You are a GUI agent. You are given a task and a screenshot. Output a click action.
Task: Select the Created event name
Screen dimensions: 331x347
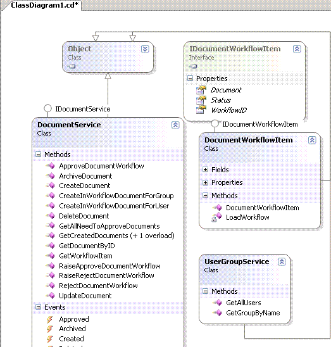coord(72,339)
